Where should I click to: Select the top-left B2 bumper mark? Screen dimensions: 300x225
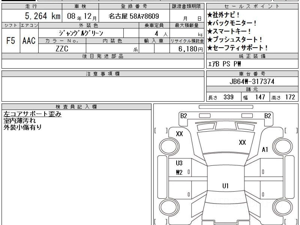[184, 116]
